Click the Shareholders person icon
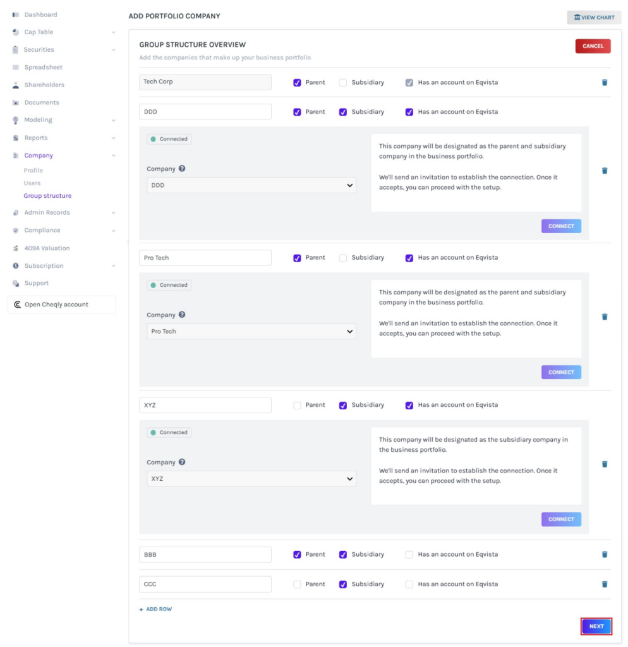The image size is (628, 647). point(16,85)
